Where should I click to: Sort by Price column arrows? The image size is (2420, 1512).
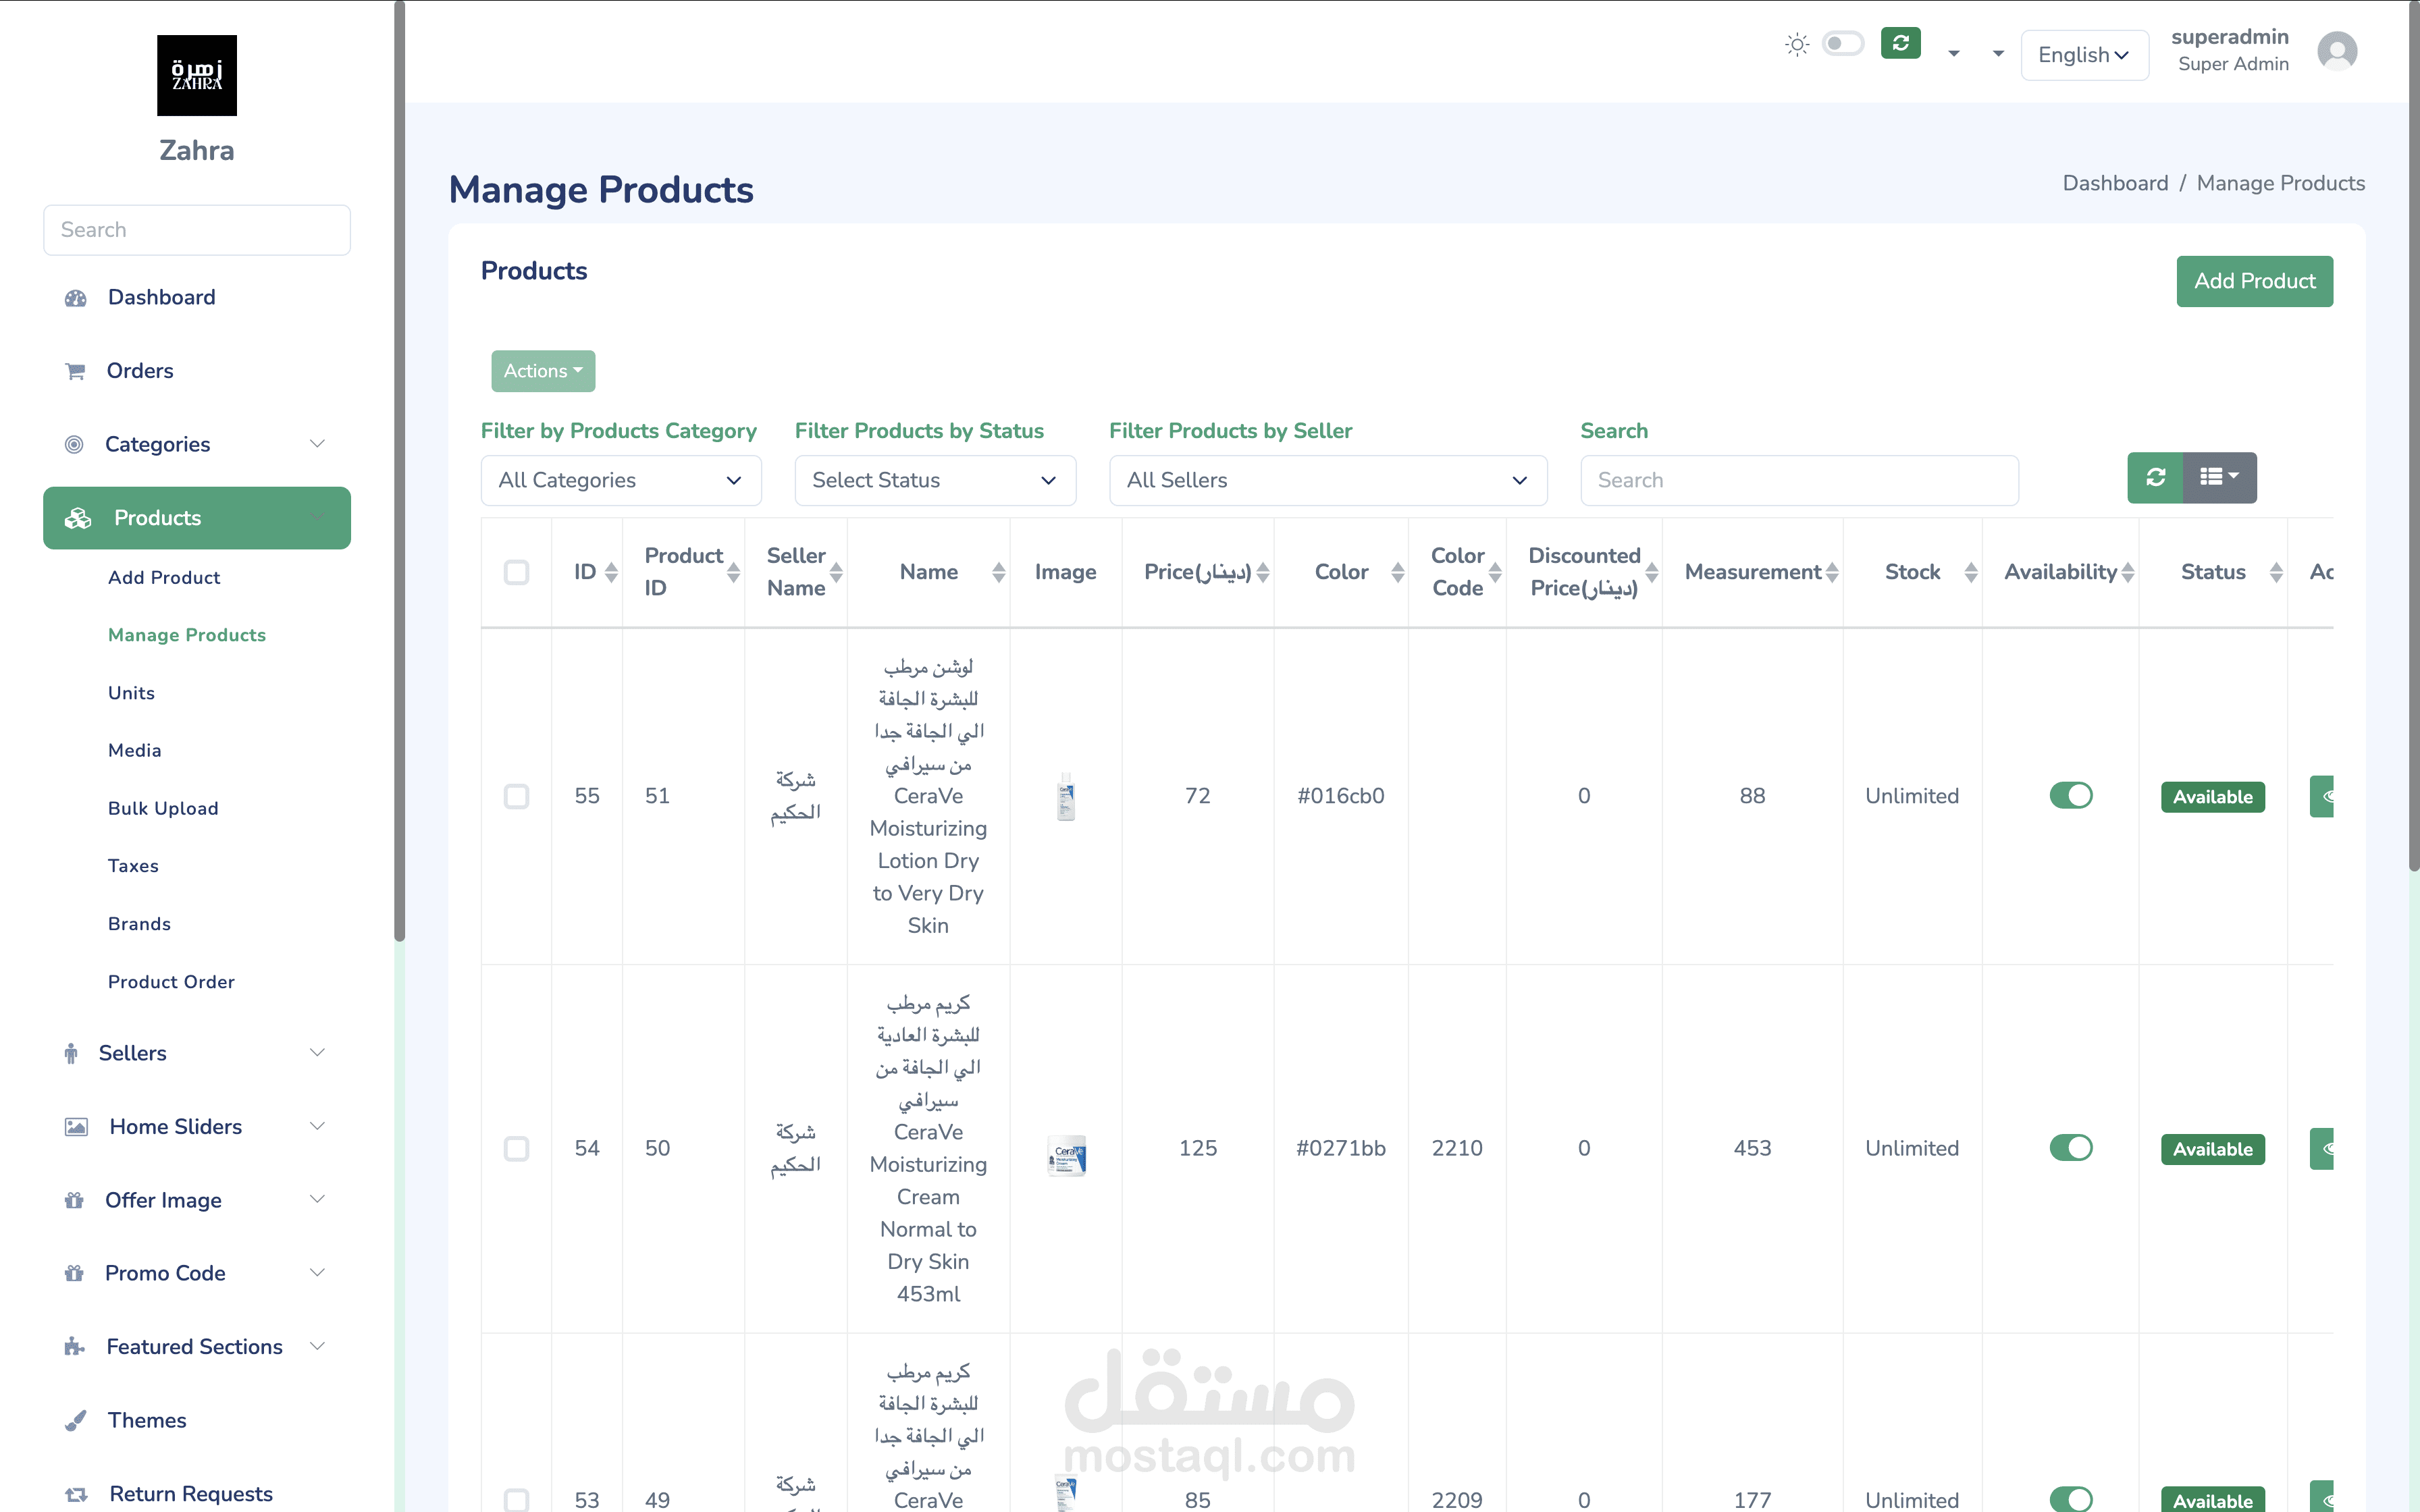click(1263, 572)
